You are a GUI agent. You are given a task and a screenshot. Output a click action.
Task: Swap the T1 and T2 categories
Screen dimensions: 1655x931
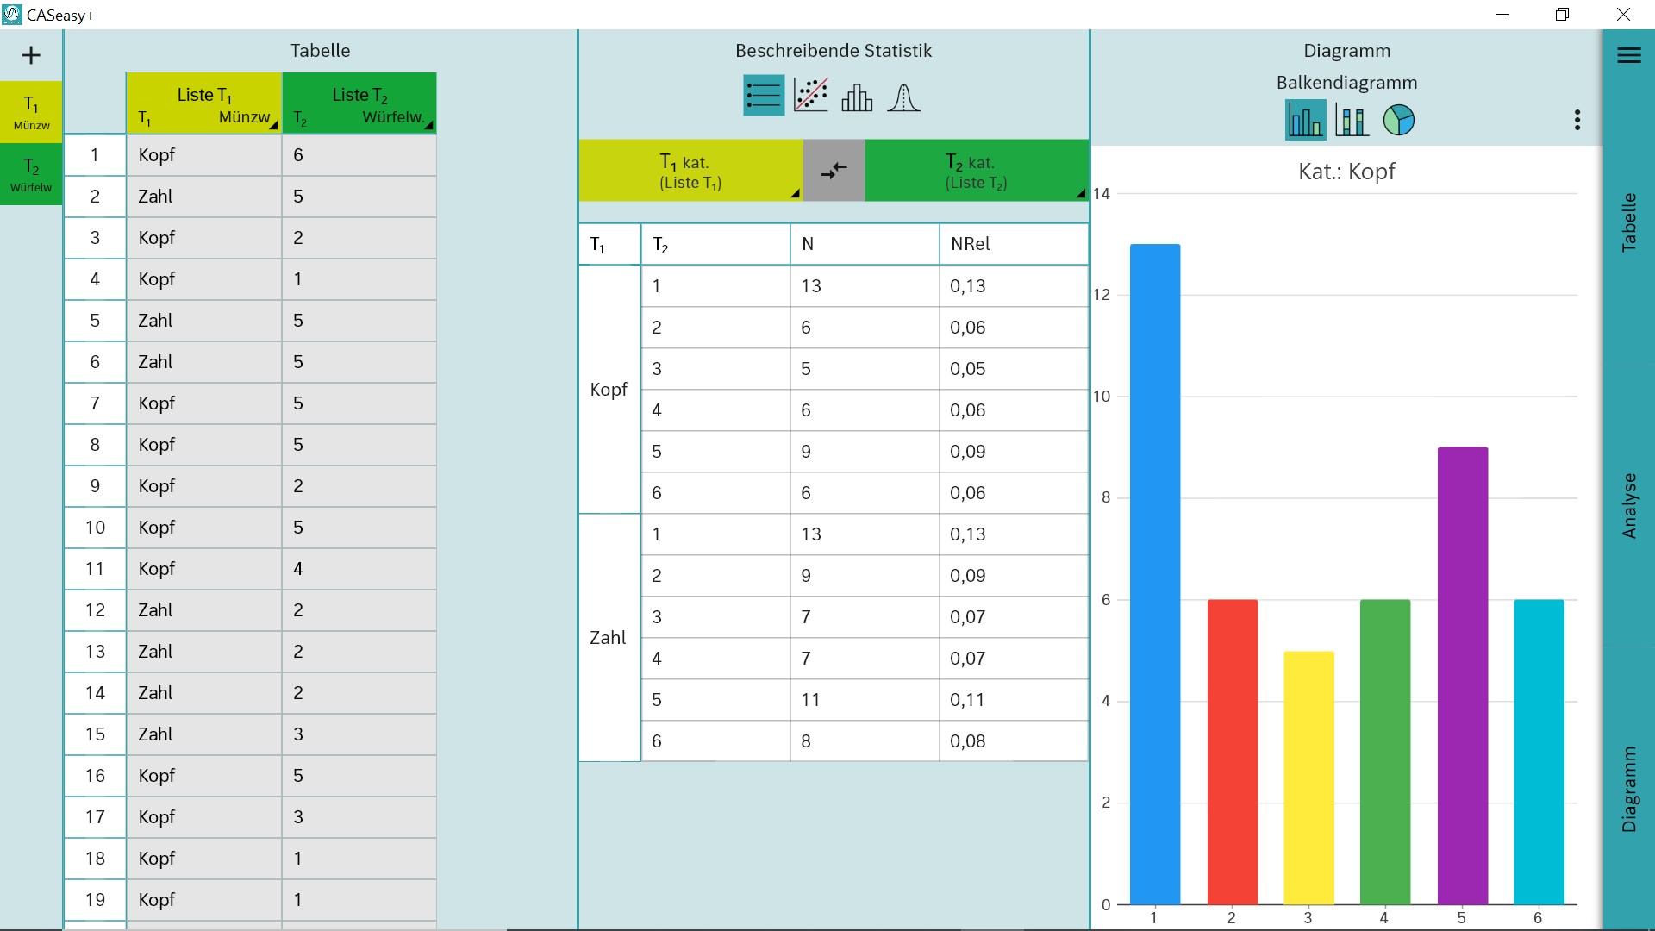[x=834, y=171]
